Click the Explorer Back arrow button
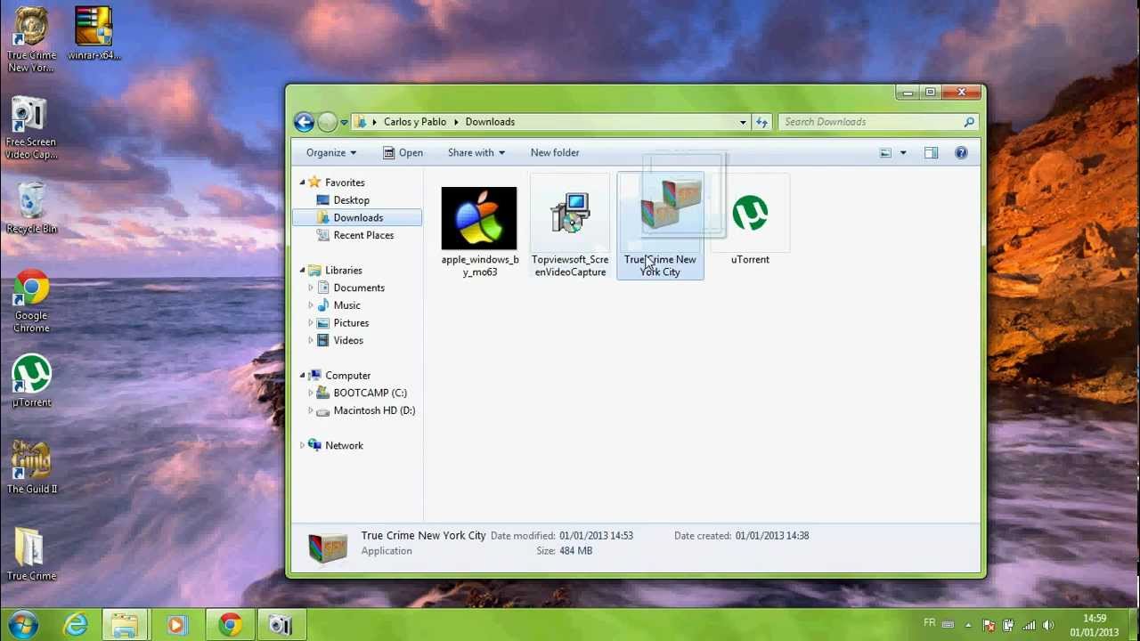The height and width of the screenshot is (641, 1140). pos(304,122)
